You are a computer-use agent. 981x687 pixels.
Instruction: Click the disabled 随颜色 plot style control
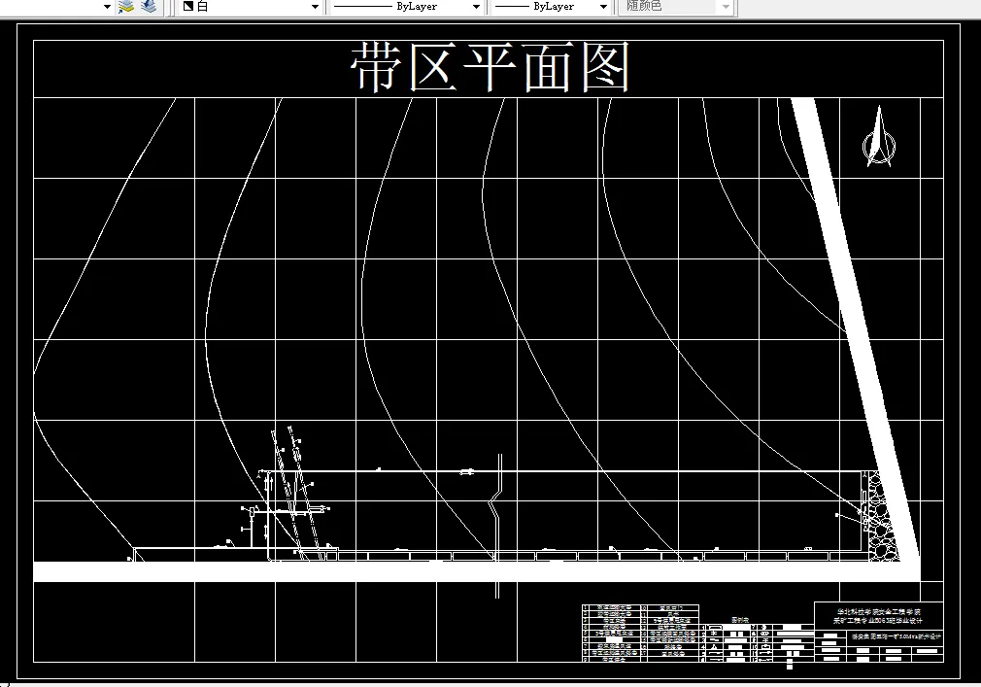point(668,8)
